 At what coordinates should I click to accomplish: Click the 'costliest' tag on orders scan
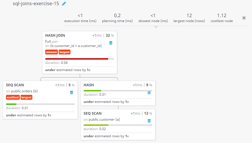point(13,97)
